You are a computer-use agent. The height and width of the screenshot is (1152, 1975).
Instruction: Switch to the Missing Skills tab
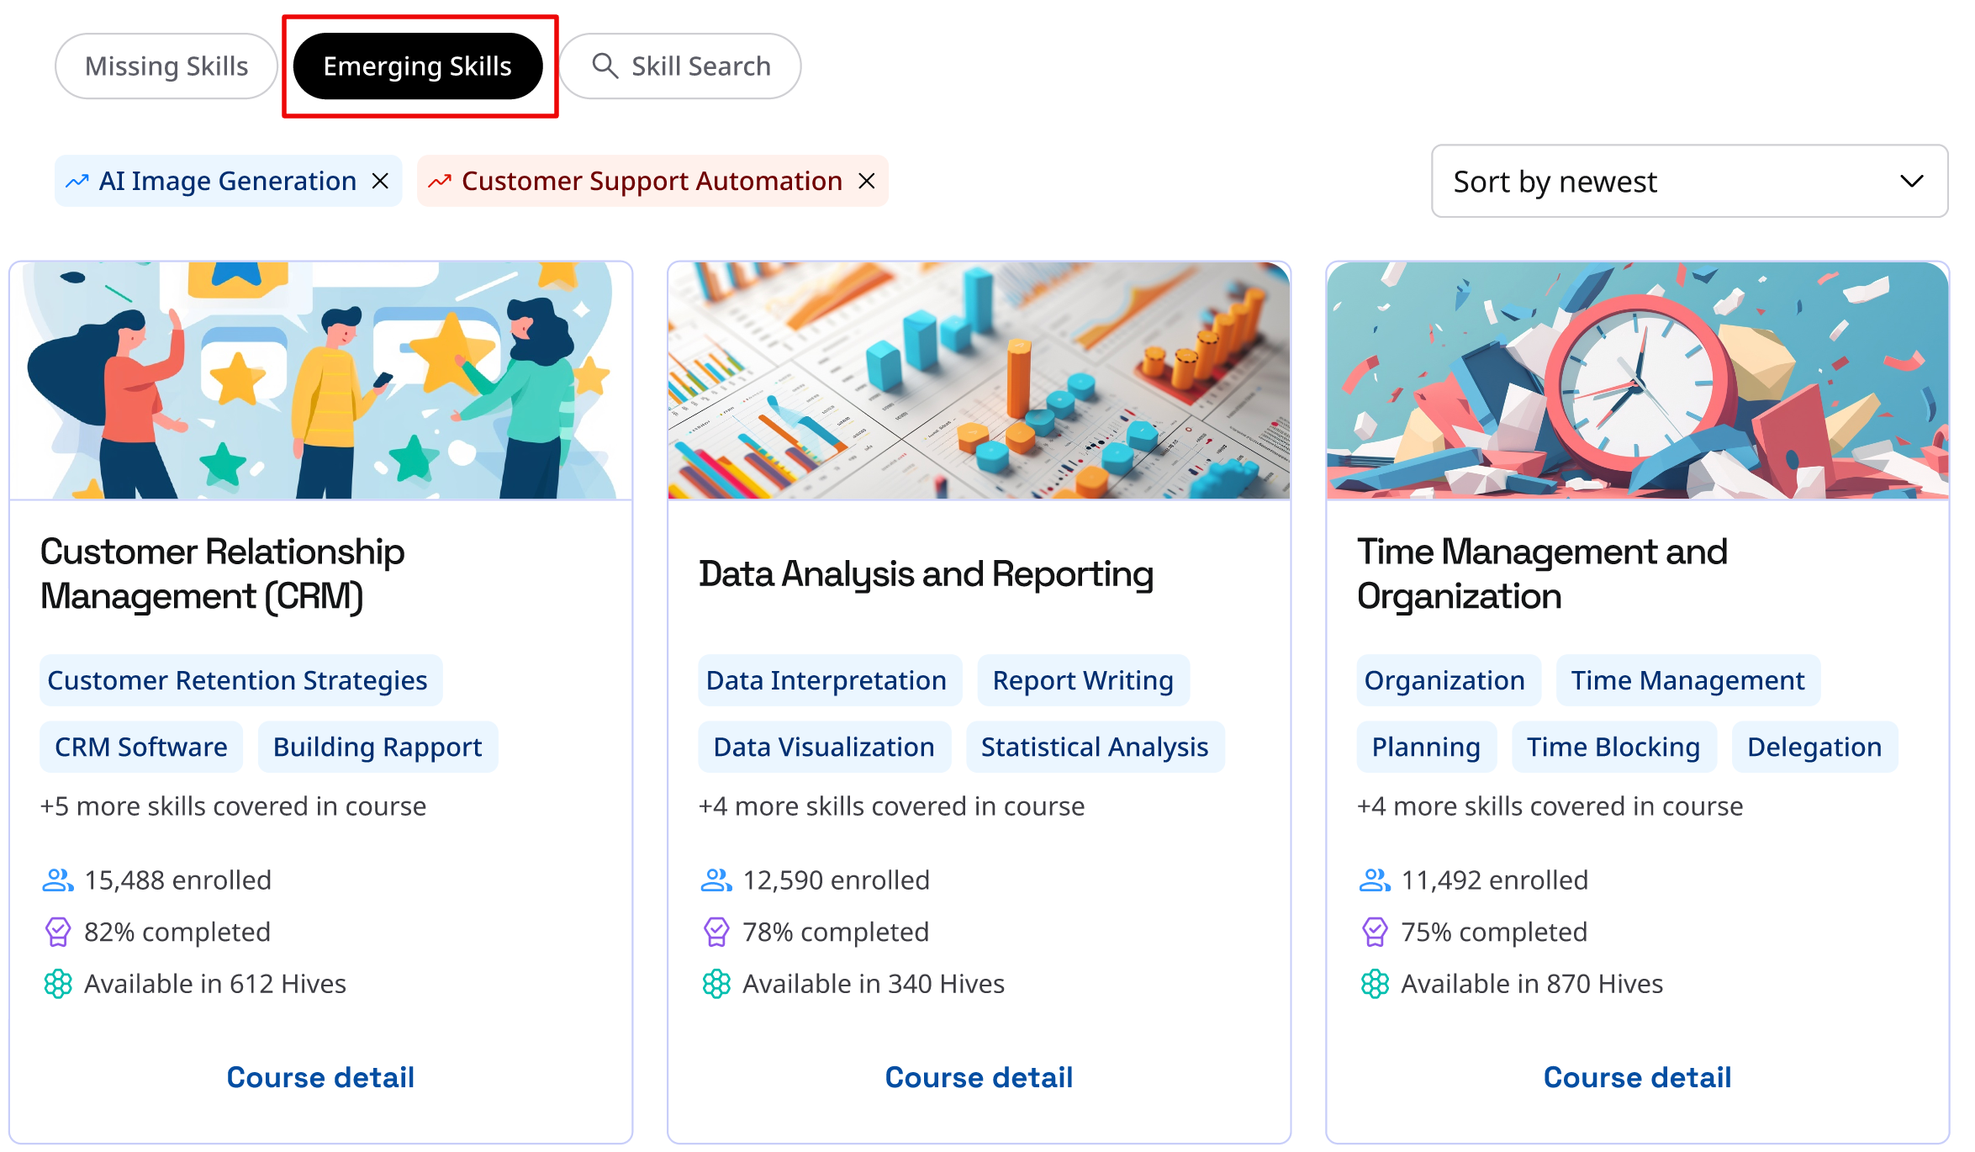(x=166, y=66)
